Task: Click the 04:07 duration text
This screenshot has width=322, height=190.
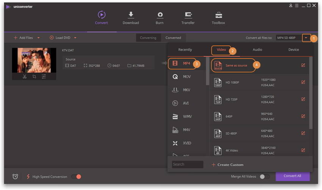Action: (116, 65)
